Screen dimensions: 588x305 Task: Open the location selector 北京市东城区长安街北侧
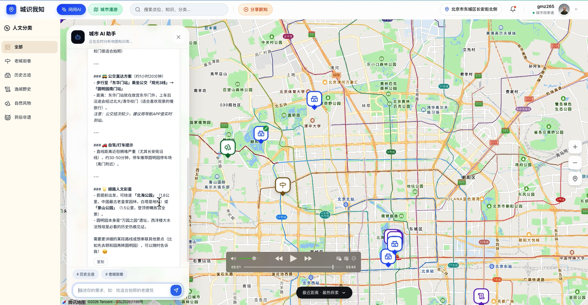pyautogui.click(x=471, y=9)
